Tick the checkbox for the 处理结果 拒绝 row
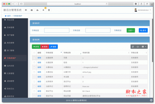 point(34,63)
